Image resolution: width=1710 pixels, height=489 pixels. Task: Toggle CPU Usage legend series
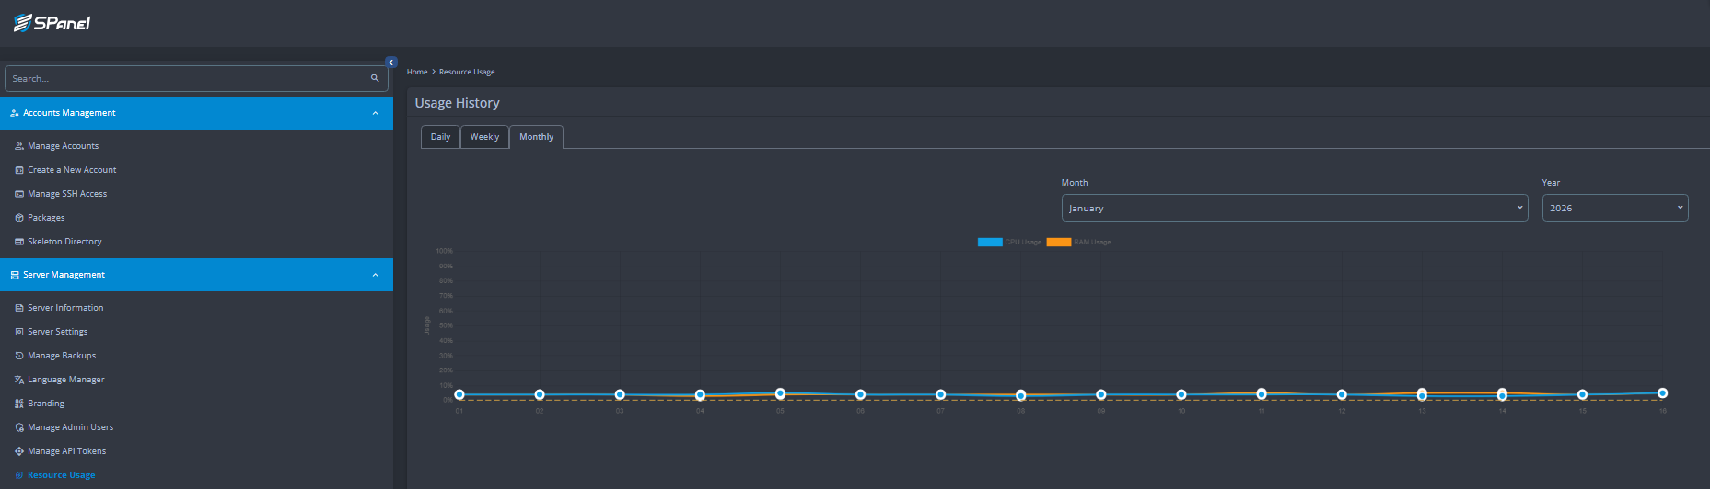tap(990, 243)
